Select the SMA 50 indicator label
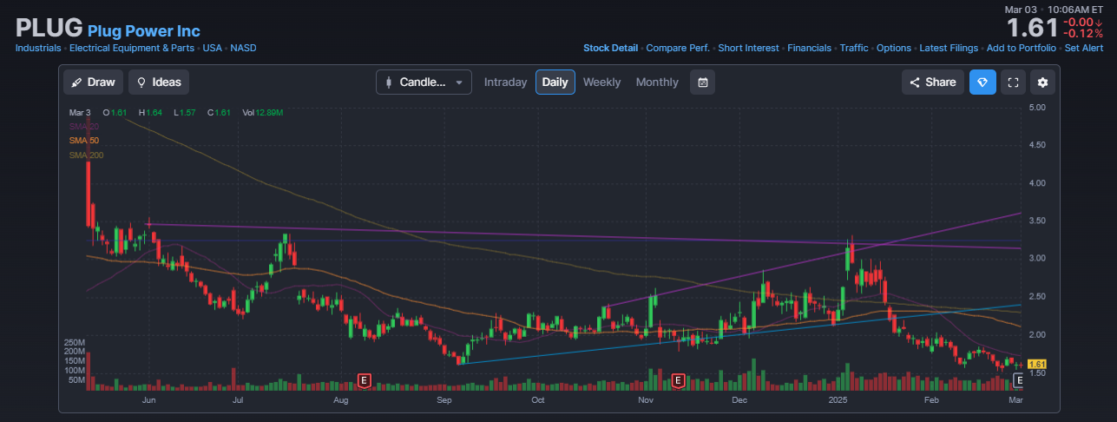Image resolution: width=1117 pixels, height=422 pixels. click(x=84, y=141)
